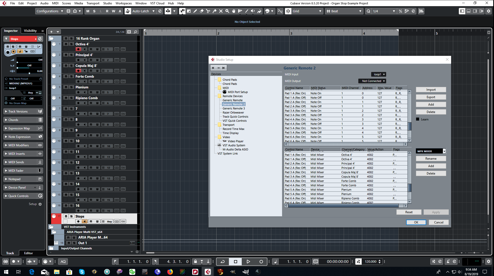Image resolution: width=494 pixels, height=276 pixels.
Task: Open the Beat grid type dropdown
Action: pos(344,11)
